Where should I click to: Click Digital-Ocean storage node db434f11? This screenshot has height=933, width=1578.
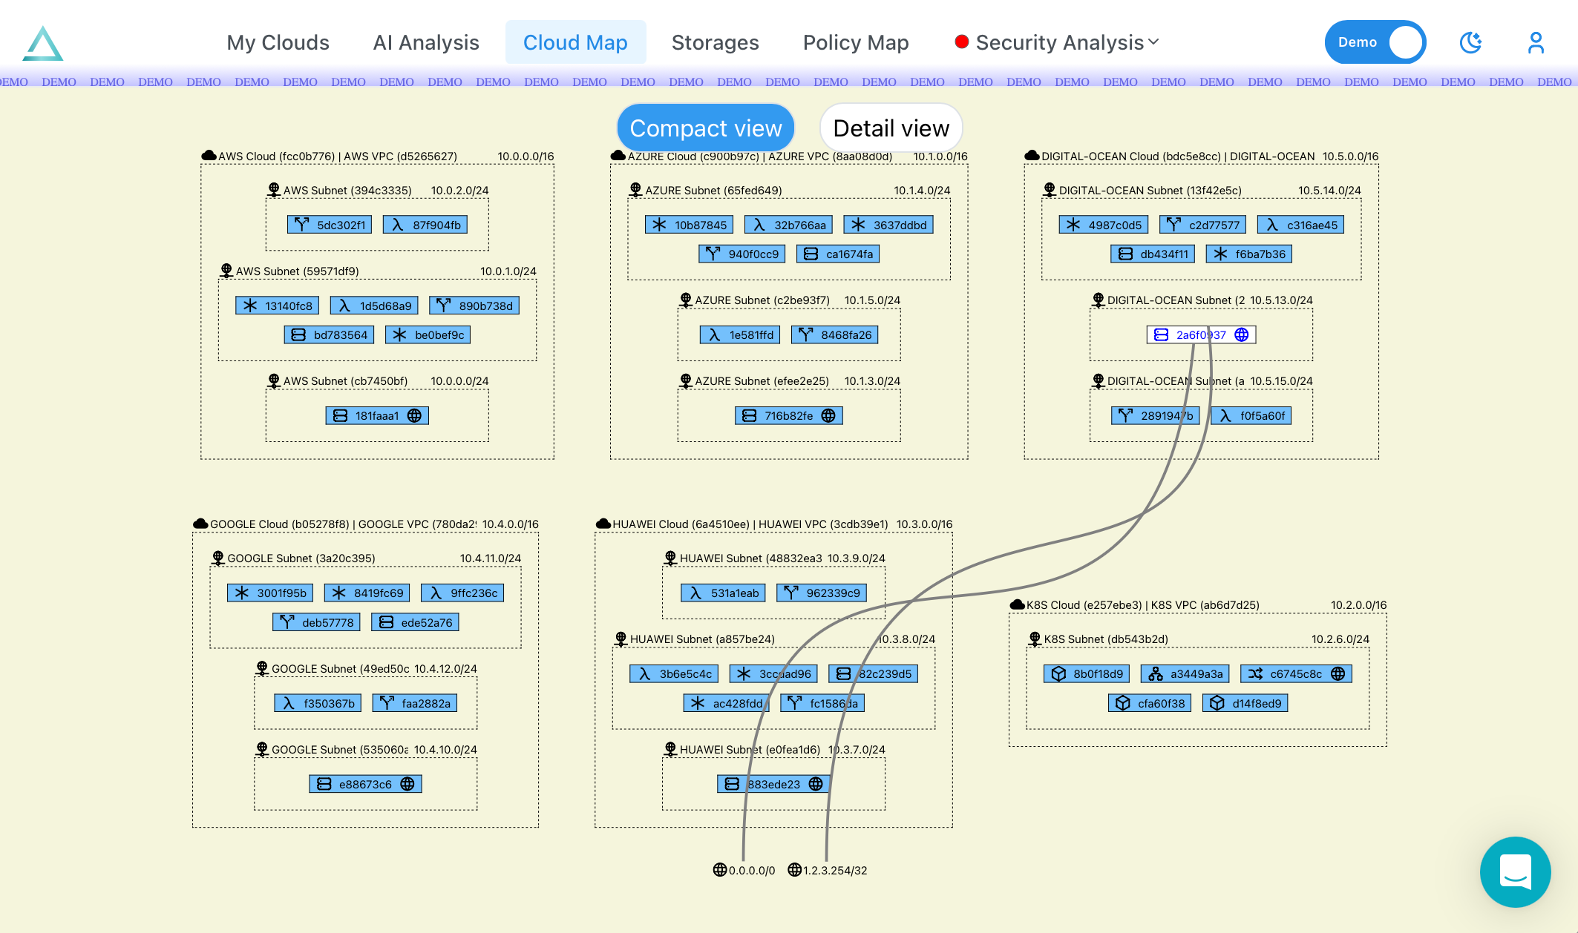tap(1153, 254)
